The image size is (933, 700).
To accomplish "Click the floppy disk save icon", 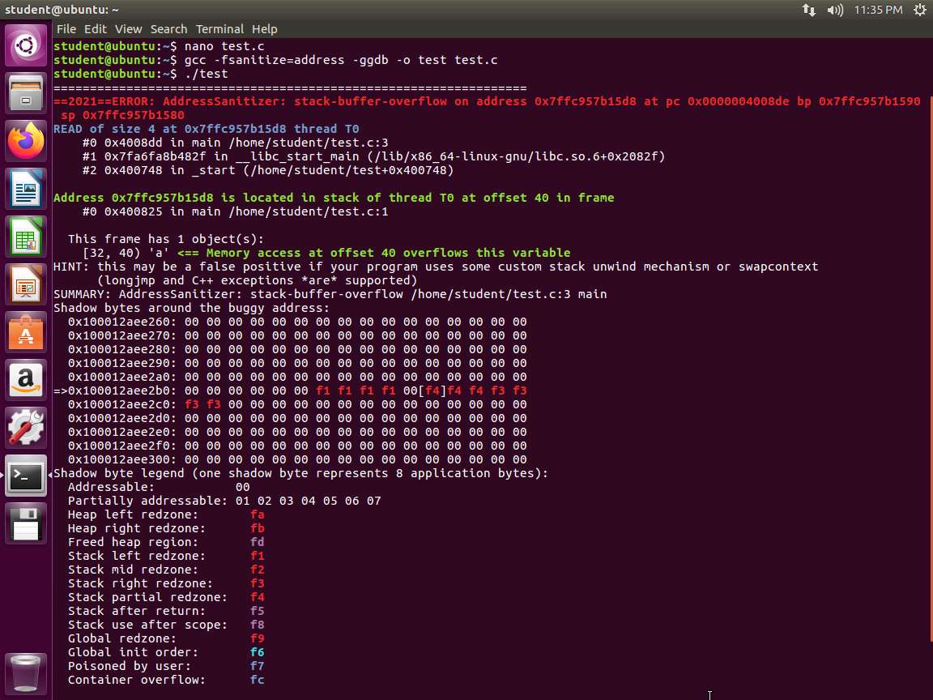I will point(26,523).
